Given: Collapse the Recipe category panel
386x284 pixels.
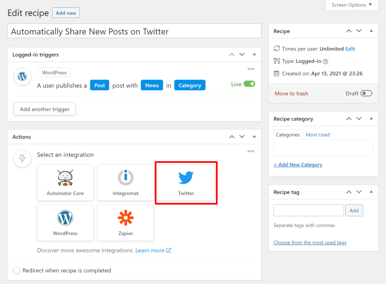Looking at the screenshot, I should click(x=371, y=118).
